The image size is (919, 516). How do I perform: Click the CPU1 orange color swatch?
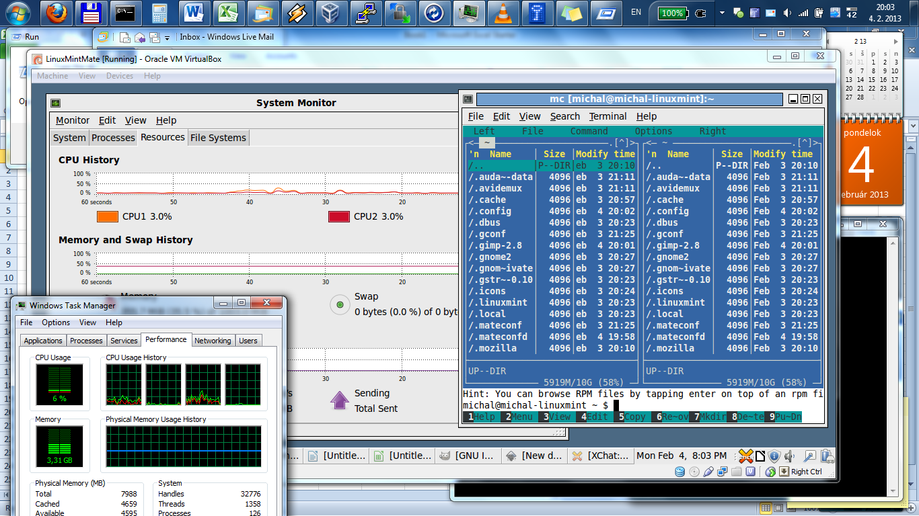tap(107, 216)
